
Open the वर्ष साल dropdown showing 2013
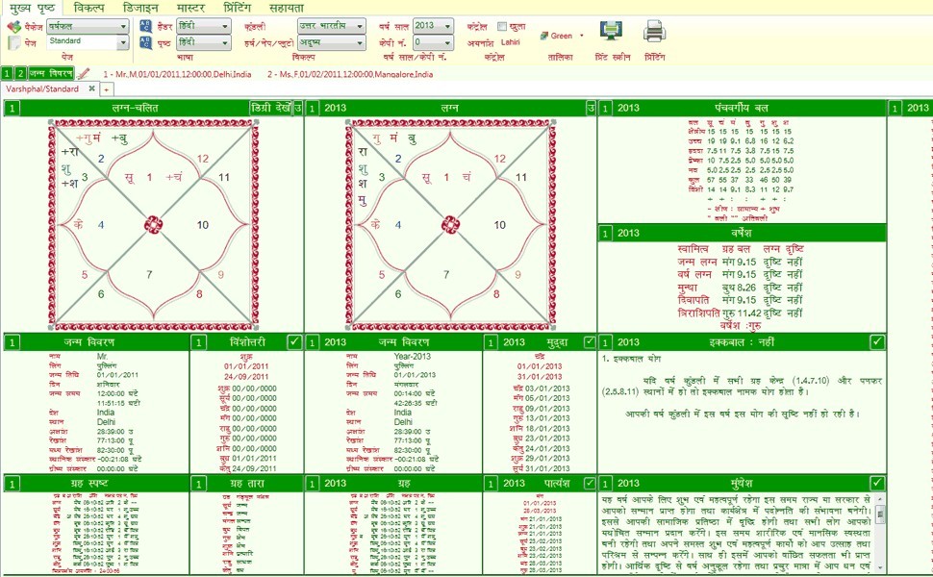433,26
